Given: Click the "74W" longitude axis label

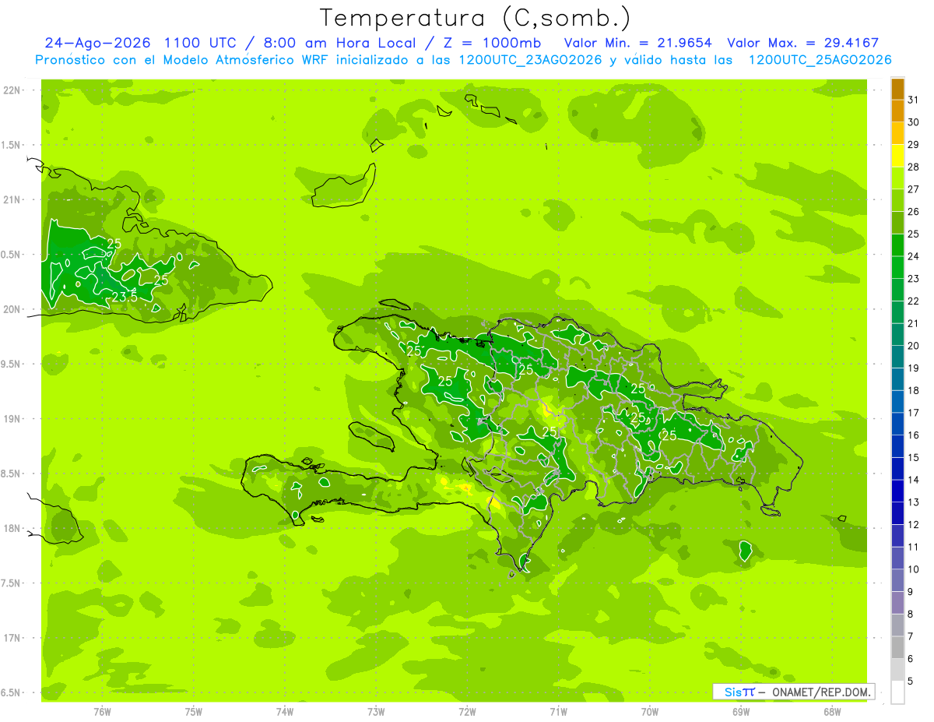Looking at the screenshot, I should 285,711.
